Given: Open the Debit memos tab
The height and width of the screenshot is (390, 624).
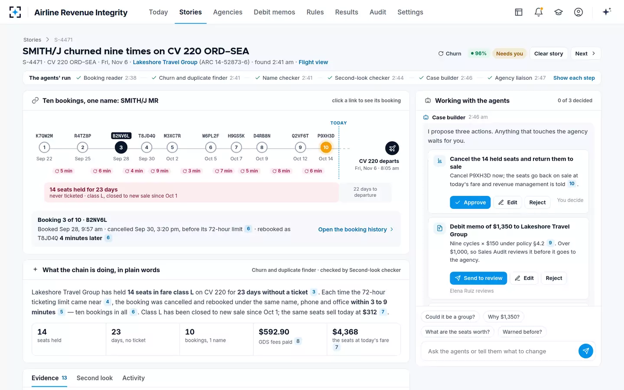Looking at the screenshot, I should coord(274,12).
